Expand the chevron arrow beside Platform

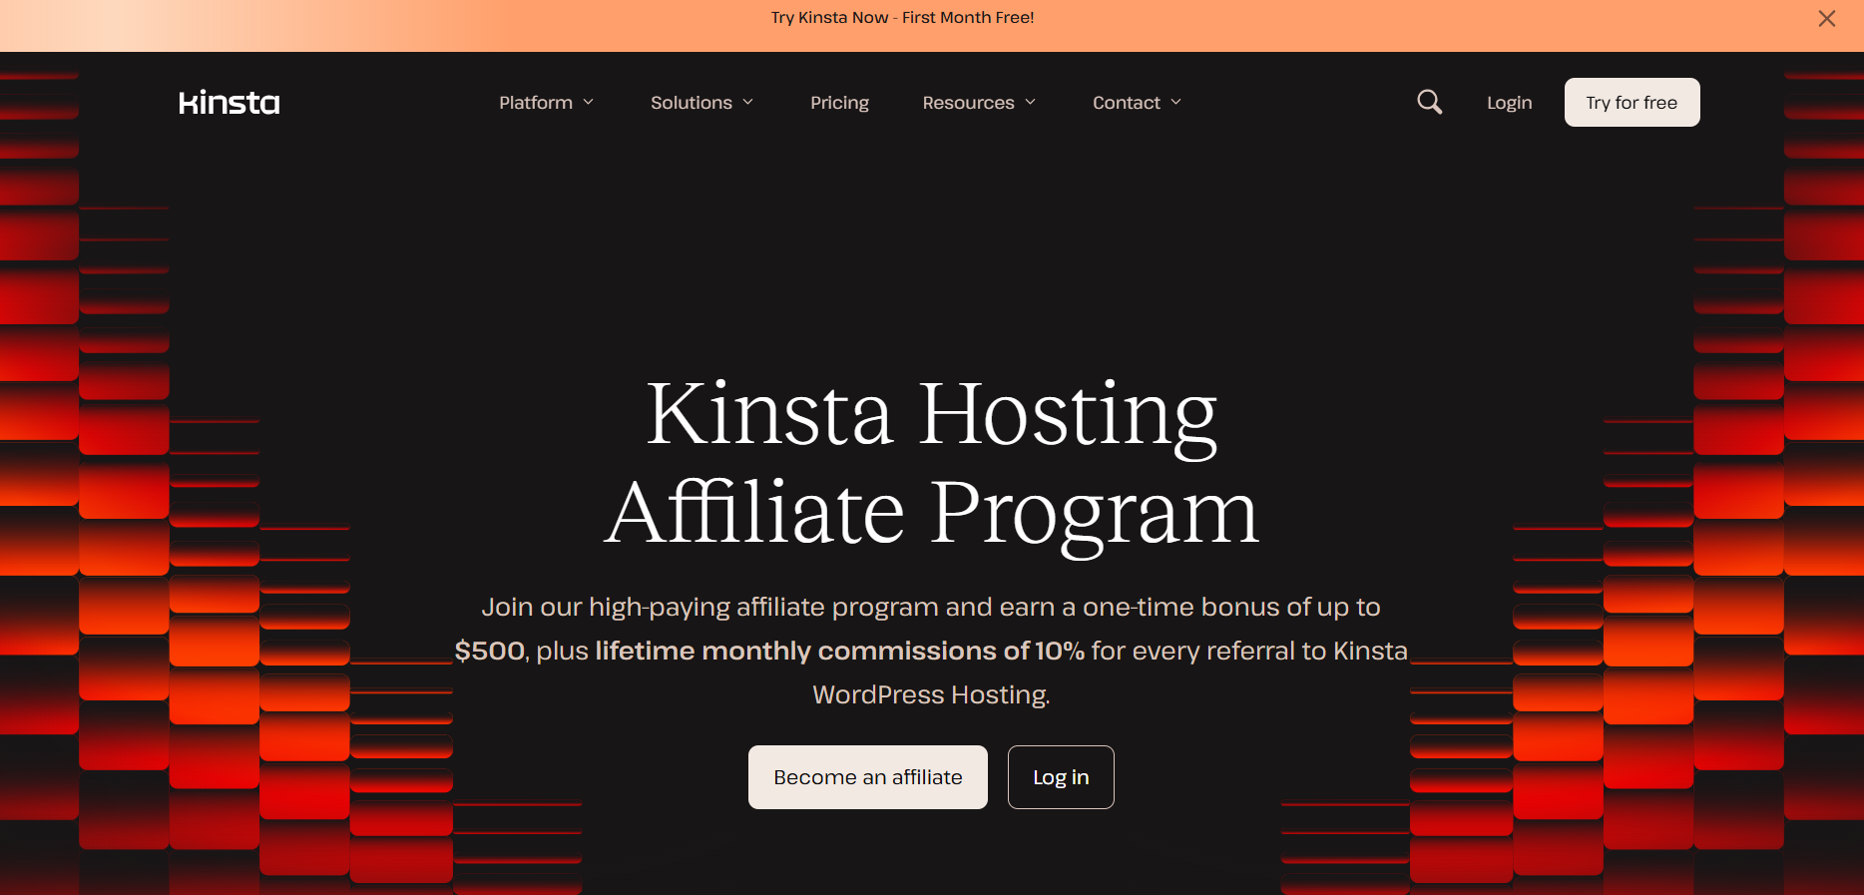pos(589,103)
